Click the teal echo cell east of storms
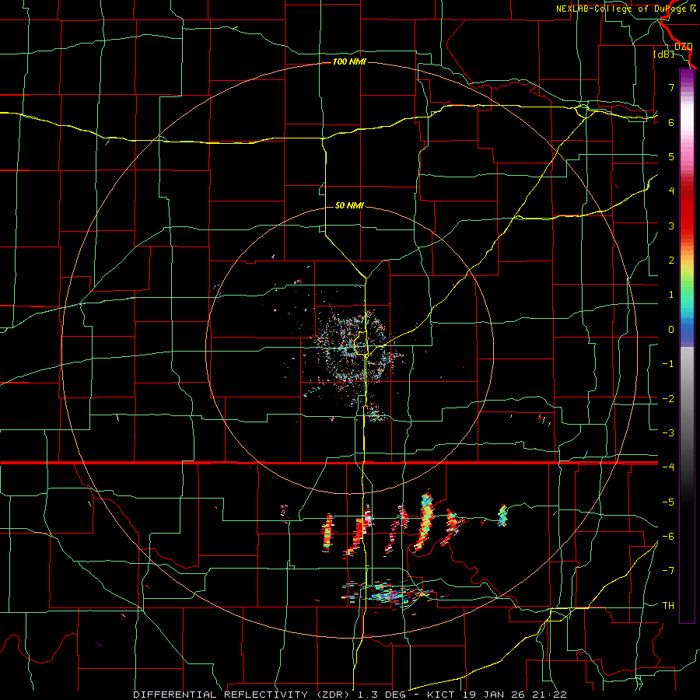Screen dimensions: 700x700 point(502,516)
